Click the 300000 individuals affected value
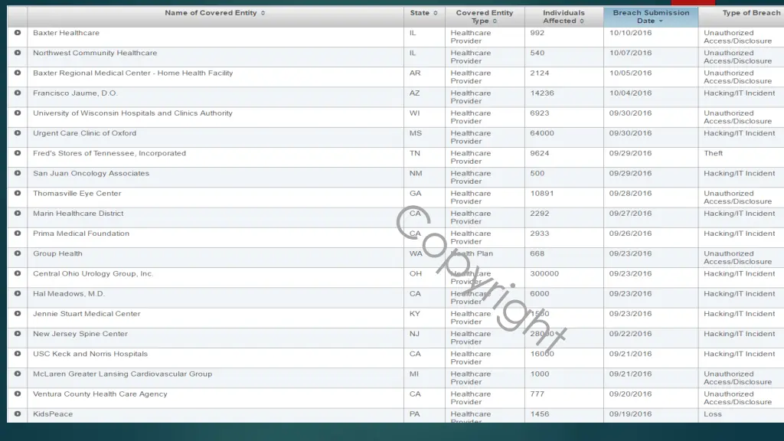 [544, 273]
